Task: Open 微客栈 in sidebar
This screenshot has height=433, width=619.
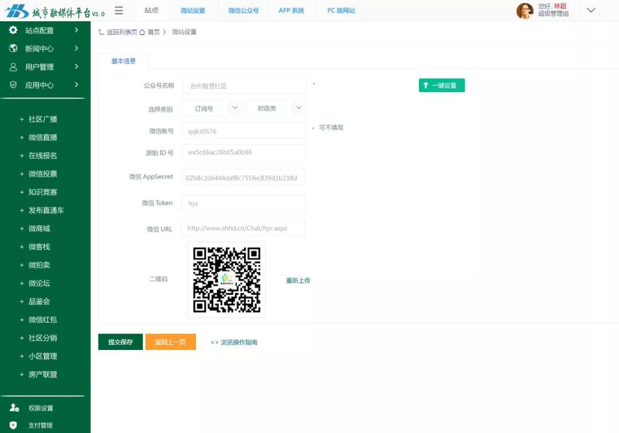Action: click(40, 247)
